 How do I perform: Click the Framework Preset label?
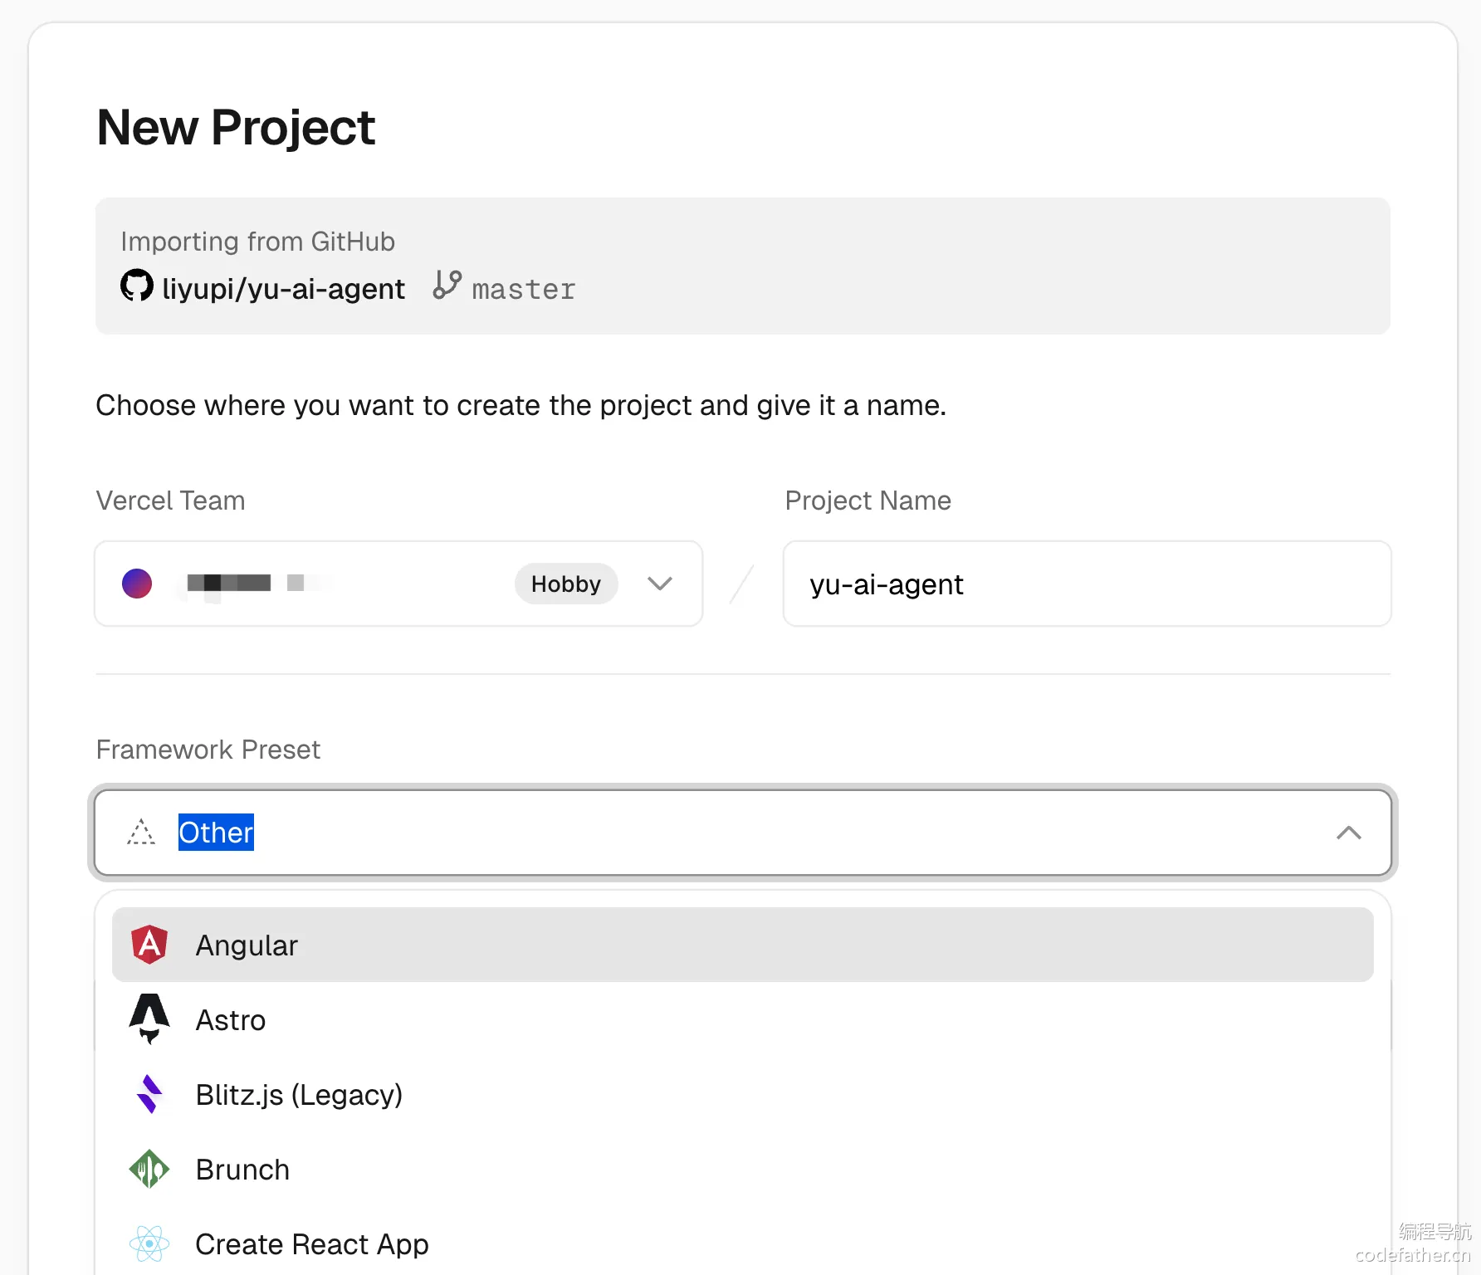coord(208,750)
